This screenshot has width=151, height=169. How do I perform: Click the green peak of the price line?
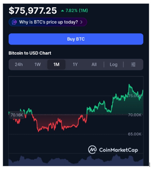point(129,86)
